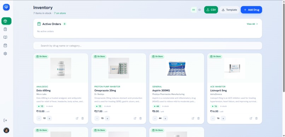This screenshot has height=137, width=285.
Task: Click the '7 on store' text
Action: point(60,13)
